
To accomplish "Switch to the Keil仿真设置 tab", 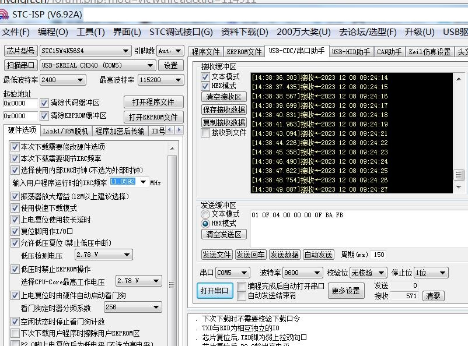I will [429, 52].
